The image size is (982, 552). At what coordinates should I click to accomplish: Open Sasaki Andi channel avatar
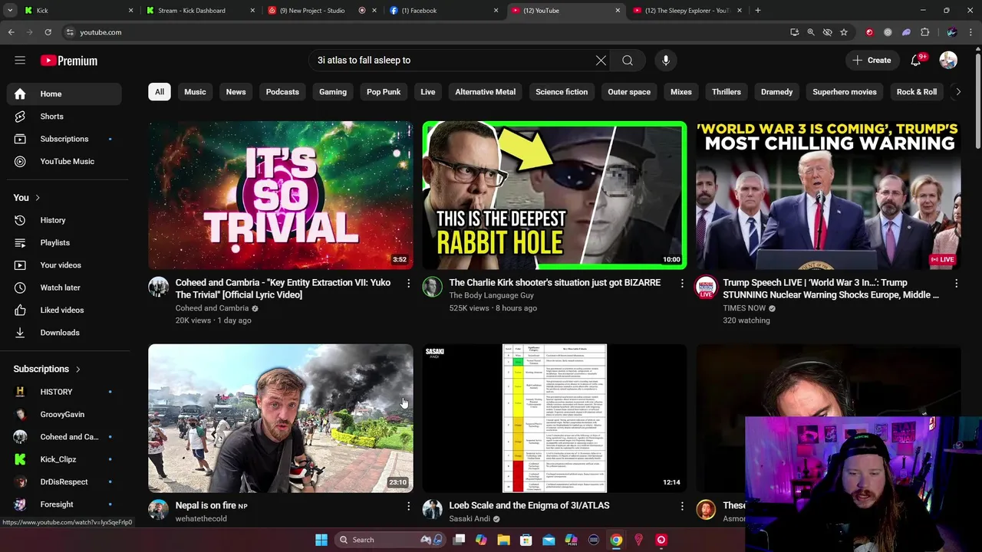pyautogui.click(x=432, y=510)
